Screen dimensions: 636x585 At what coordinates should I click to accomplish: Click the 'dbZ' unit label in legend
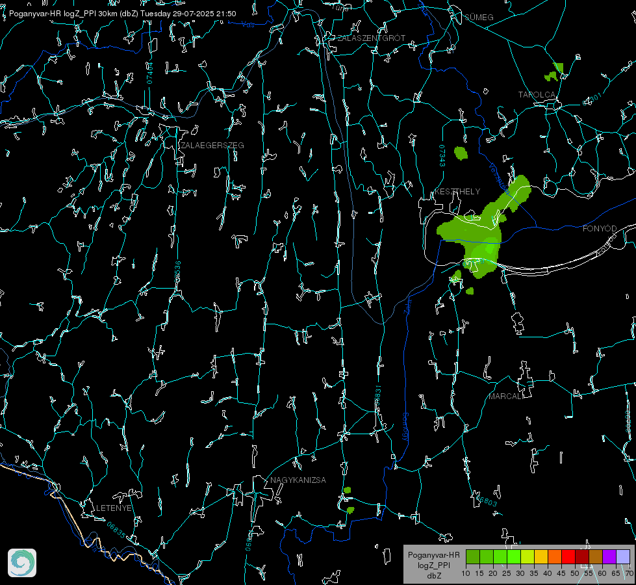tap(434, 576)
